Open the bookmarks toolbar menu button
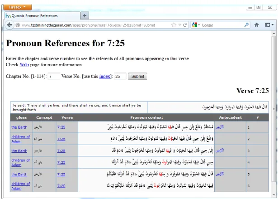278x199 pixels. [269, 25]
